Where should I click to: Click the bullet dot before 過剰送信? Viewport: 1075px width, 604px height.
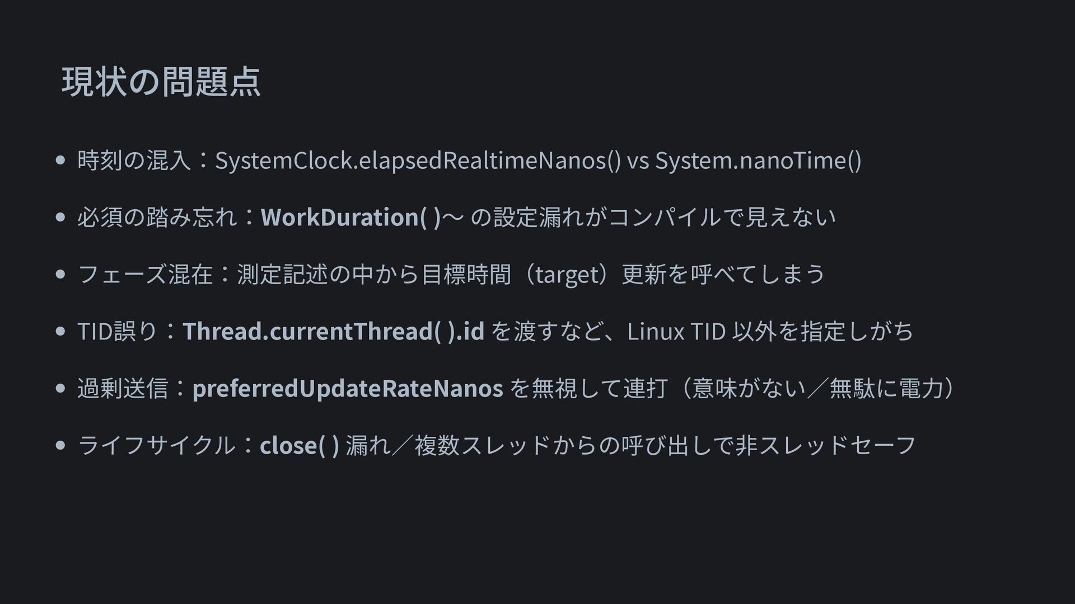[x=61, y=388]
